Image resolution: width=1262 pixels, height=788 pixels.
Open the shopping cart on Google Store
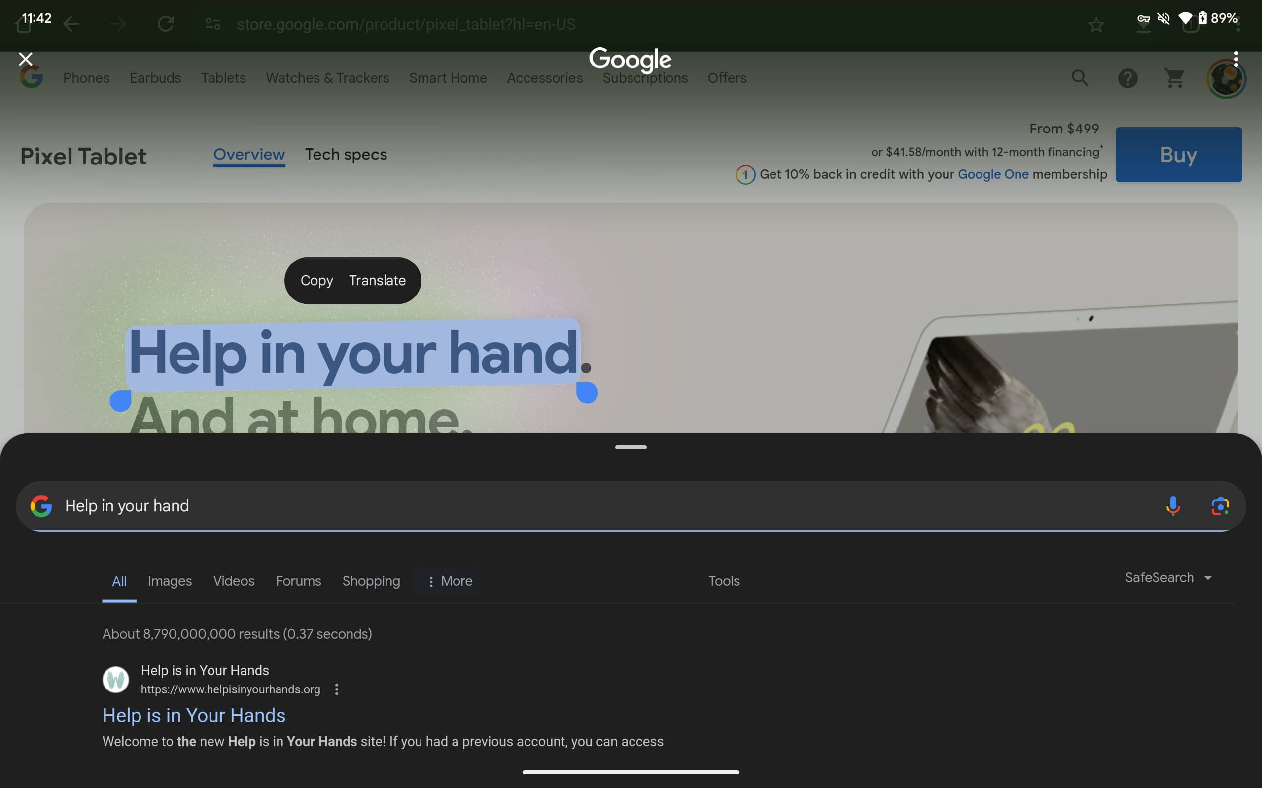pos(1175,78)
